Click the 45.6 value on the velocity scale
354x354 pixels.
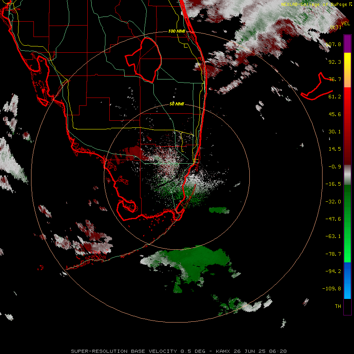pos(335,114)
